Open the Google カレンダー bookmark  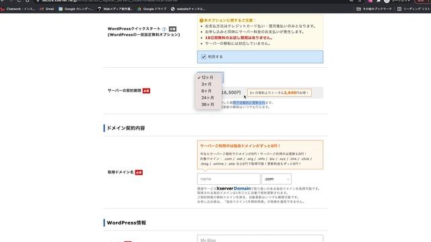(x=76, y=9)
